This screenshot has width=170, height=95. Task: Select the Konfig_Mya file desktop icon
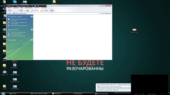(x=15, y=66)
